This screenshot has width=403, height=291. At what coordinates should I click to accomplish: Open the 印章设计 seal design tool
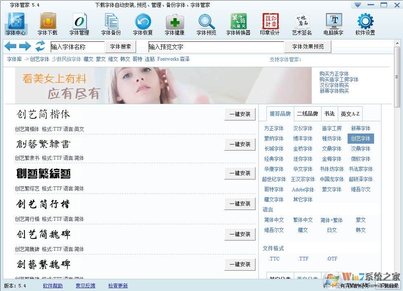tap(270, 24)
